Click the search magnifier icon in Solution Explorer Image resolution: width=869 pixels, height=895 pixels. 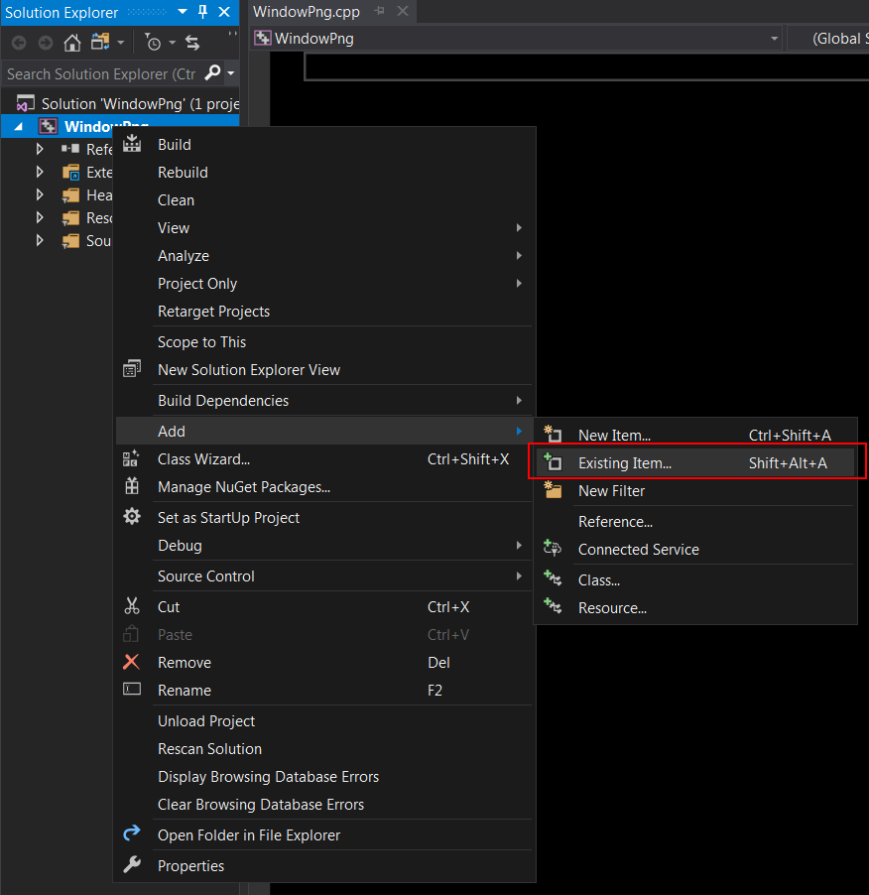point(212,73)
